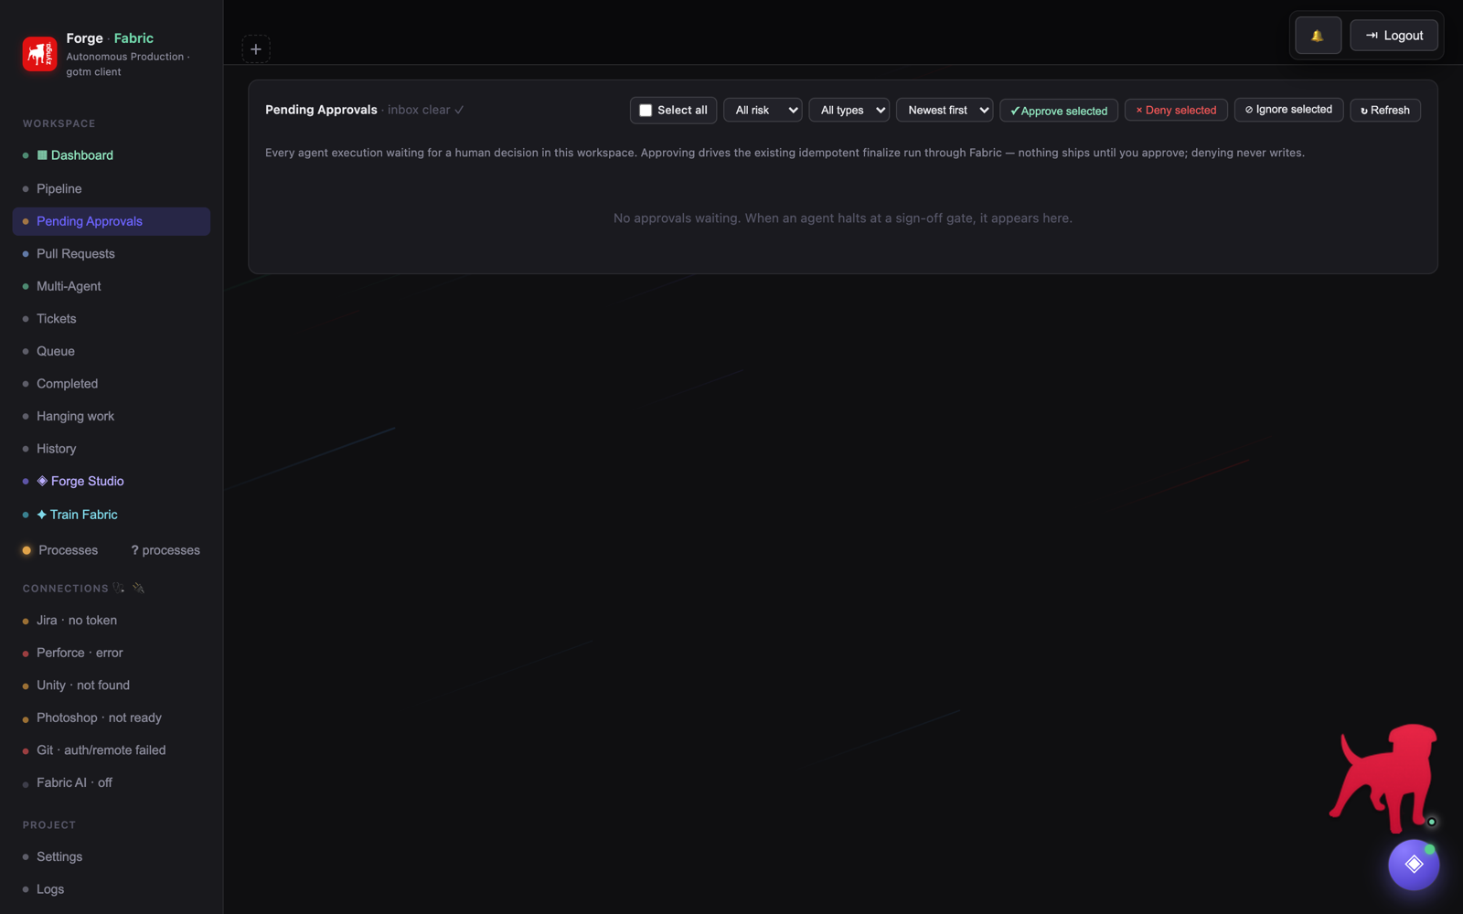Viewport: 1463px width, 914px height.
Task: Click Deny selected button
Action: click(x=1176, y=111)
